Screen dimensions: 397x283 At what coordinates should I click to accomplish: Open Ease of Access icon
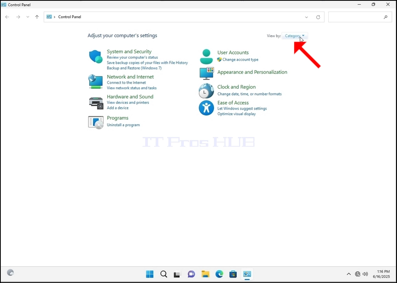coord(206,108)
